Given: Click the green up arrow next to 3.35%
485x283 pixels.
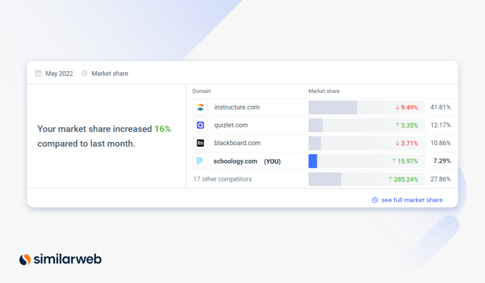Looking at the screenshot, I should [397, 125].
